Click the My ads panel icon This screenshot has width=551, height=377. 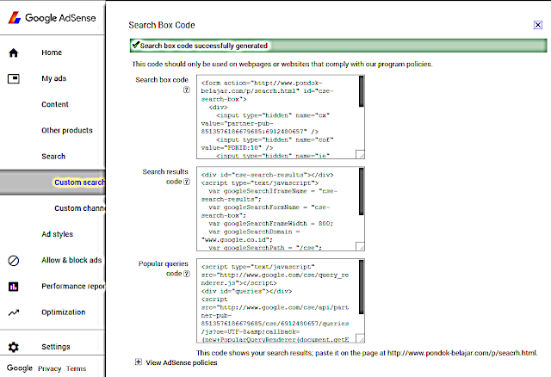[14, 78]
